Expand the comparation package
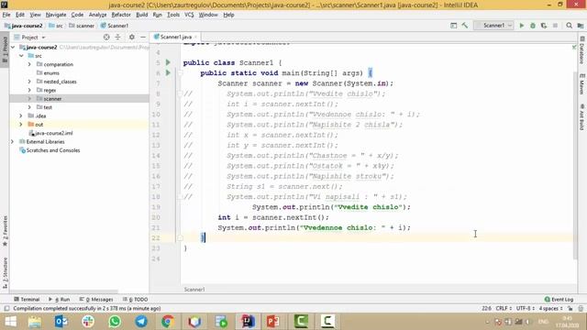587x330 pixels. tap(29, 64)
